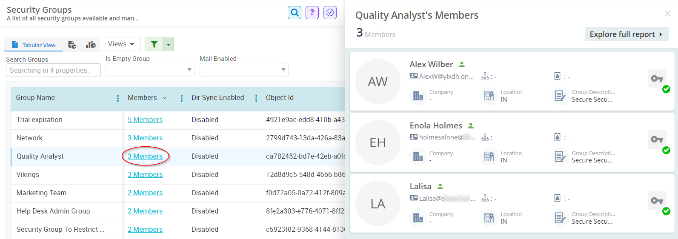Click Alex Wilber's name

point(431,64)
